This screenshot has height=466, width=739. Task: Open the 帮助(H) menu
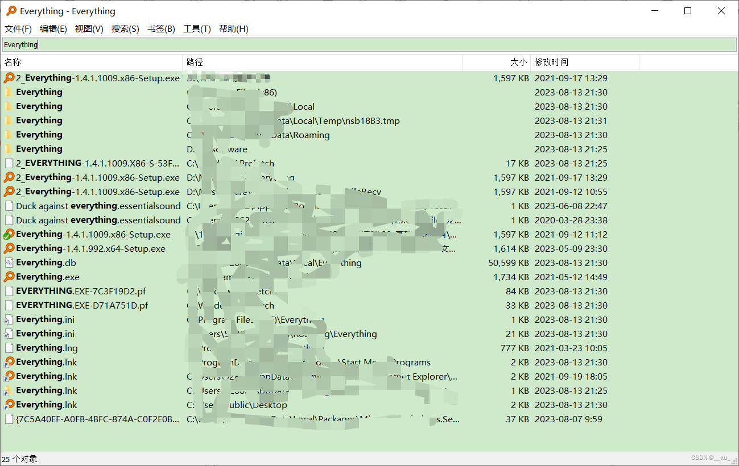pyautogui.click(x=233, y=29)
